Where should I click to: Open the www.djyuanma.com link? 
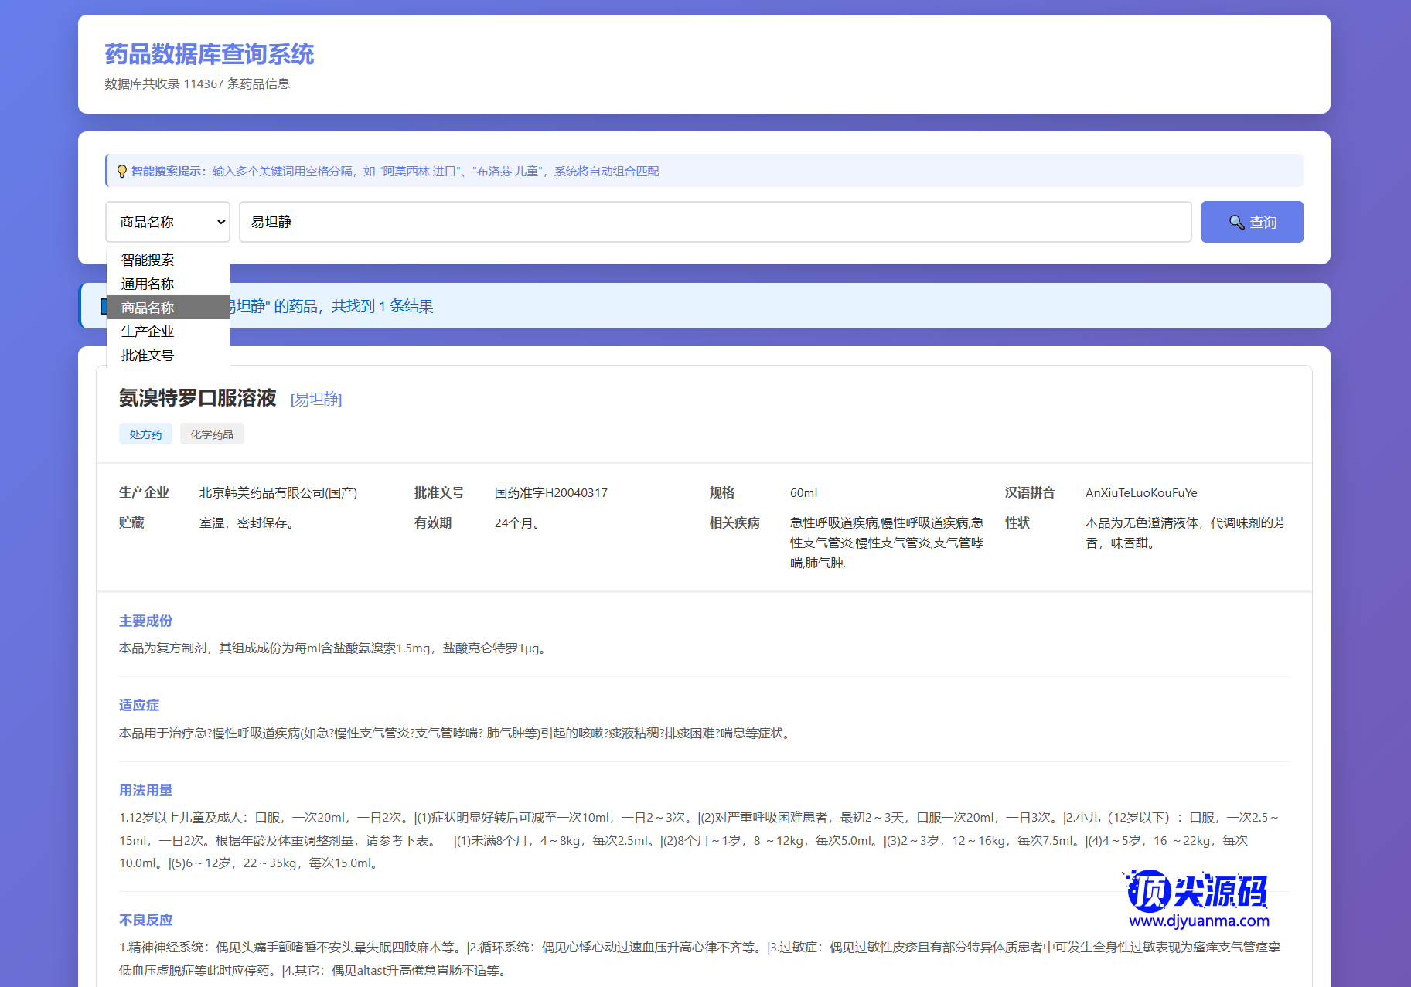click(x=1199, y=921)
